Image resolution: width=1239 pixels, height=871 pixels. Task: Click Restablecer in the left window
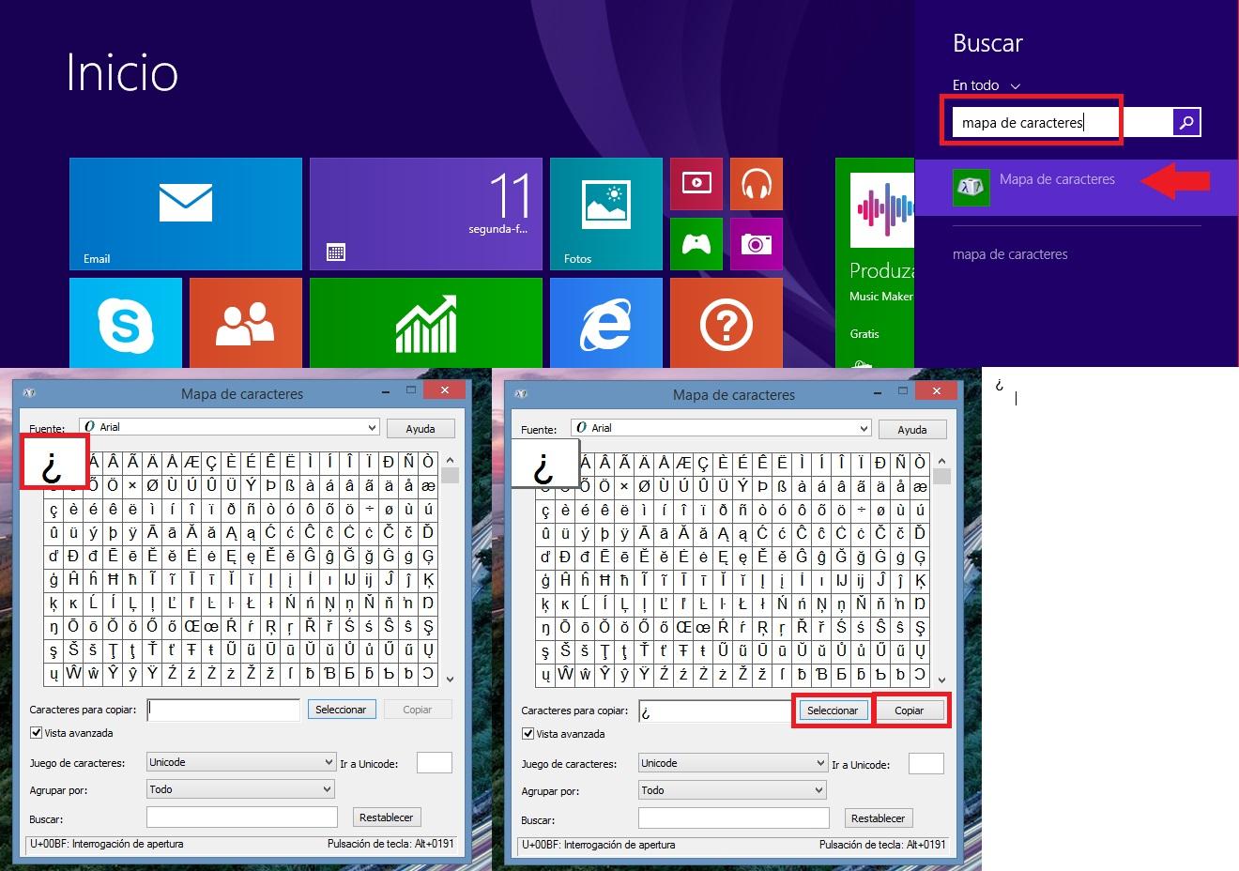tap(386, 818)
